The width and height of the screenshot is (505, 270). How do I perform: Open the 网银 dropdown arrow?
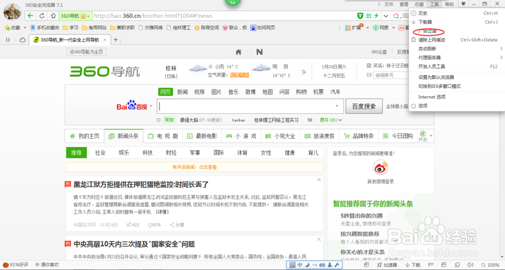[394, 28]
